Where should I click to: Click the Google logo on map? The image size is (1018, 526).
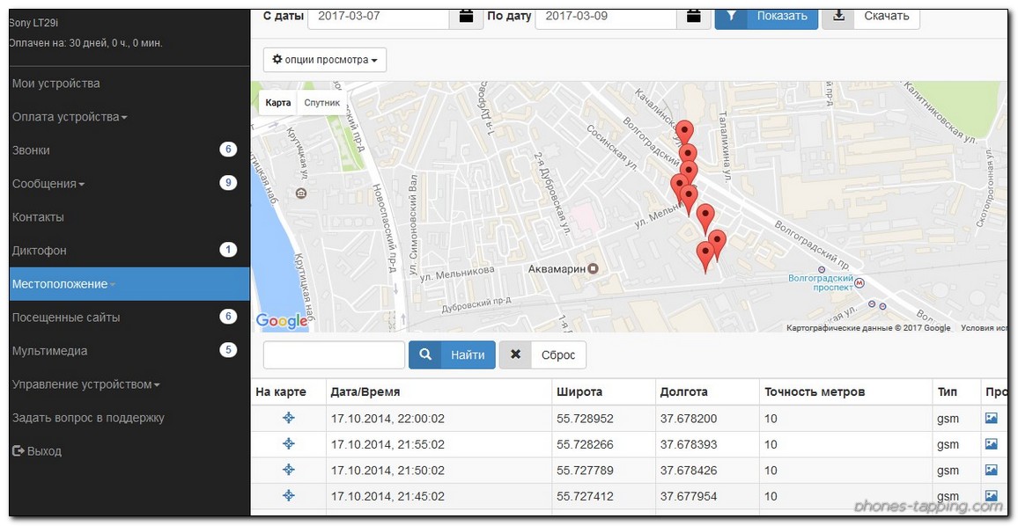pos(282,321)
